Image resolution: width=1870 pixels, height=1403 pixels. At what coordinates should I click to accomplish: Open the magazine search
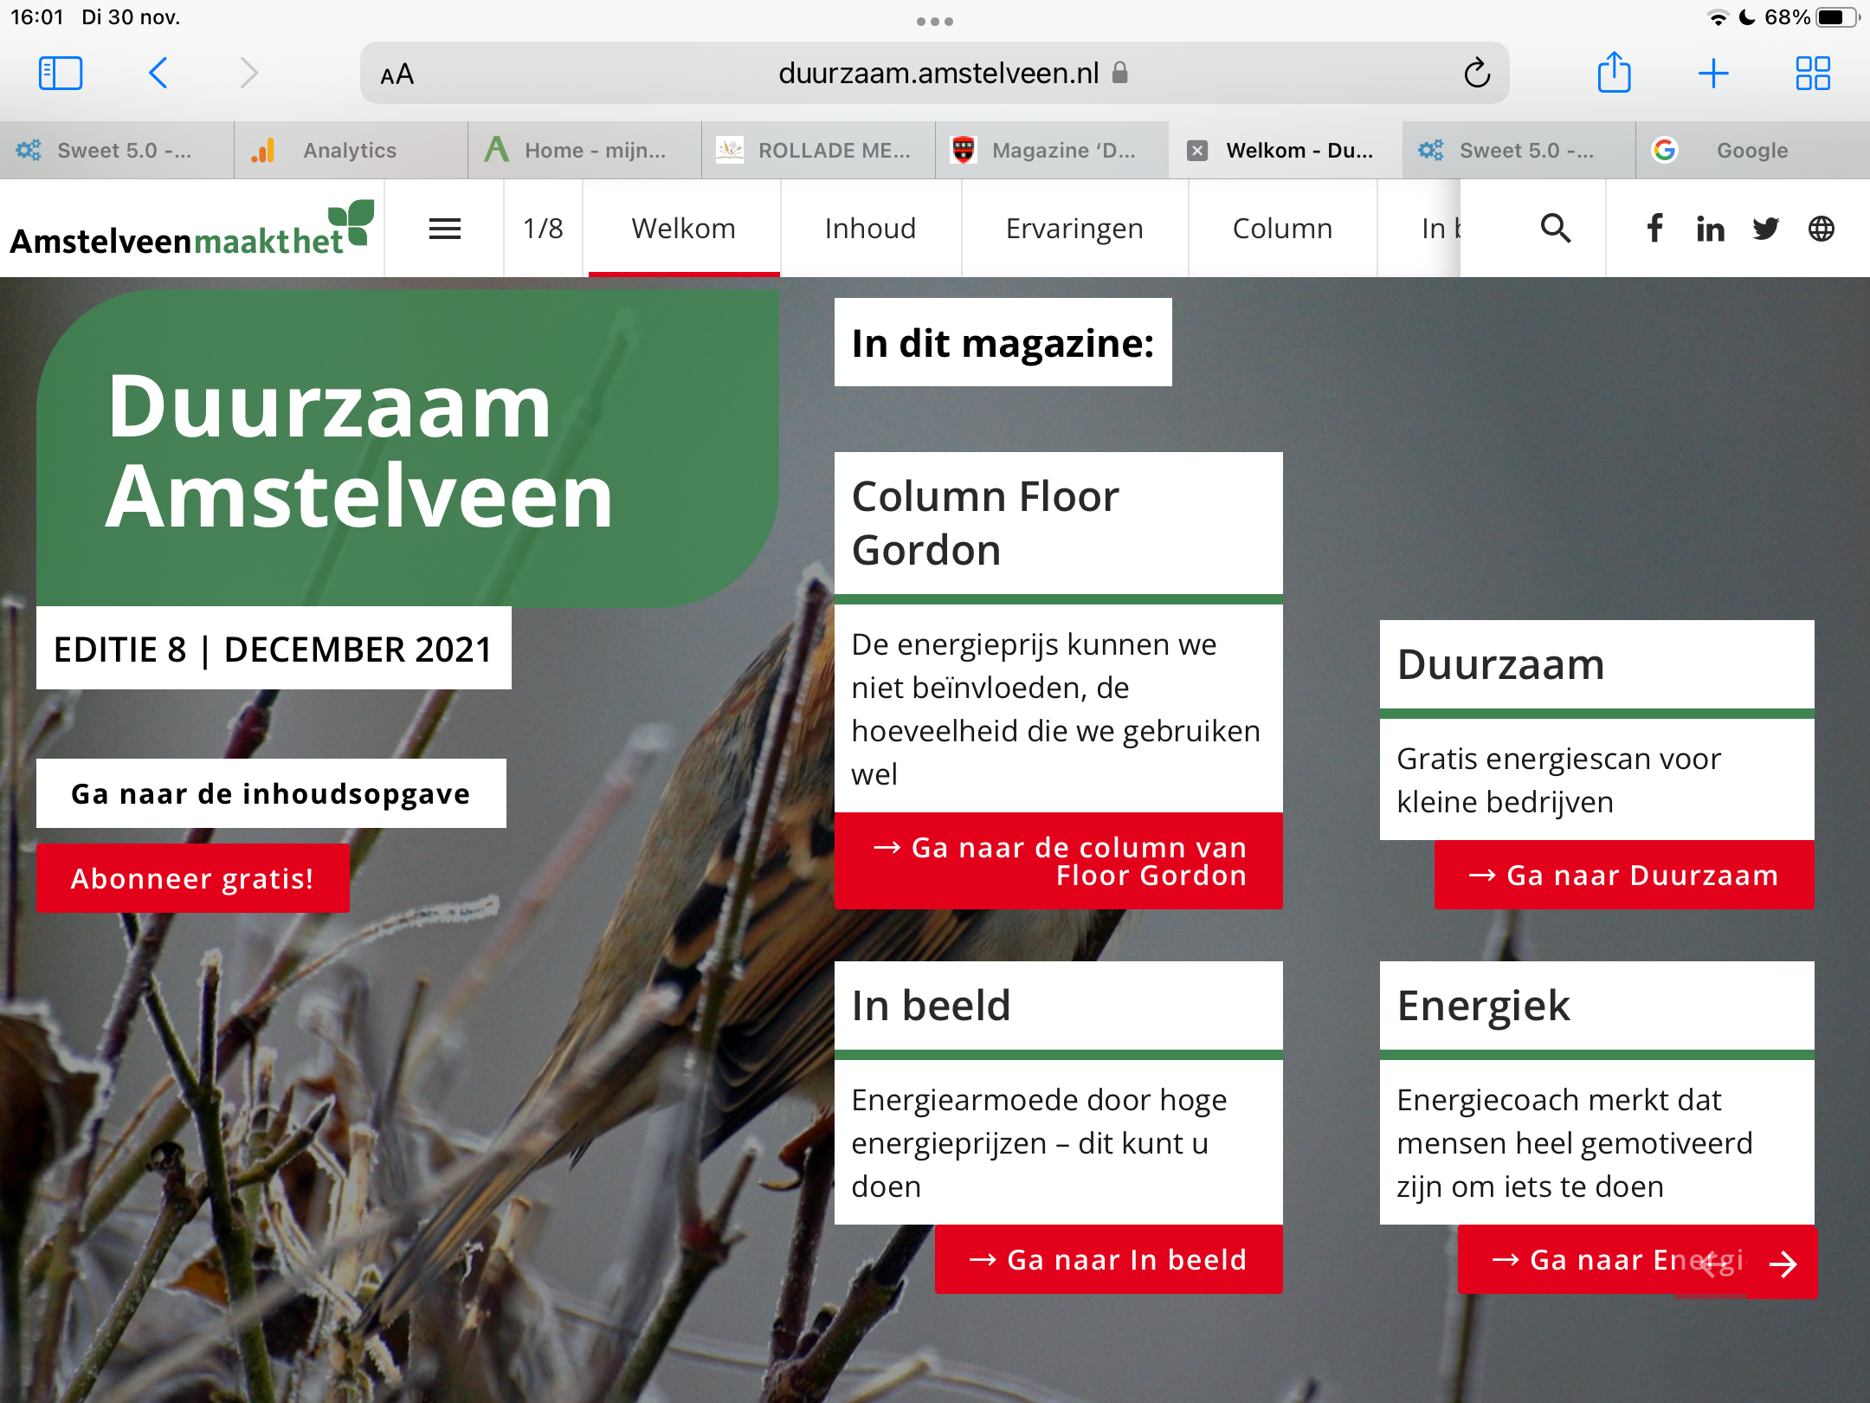point(1556,229)
